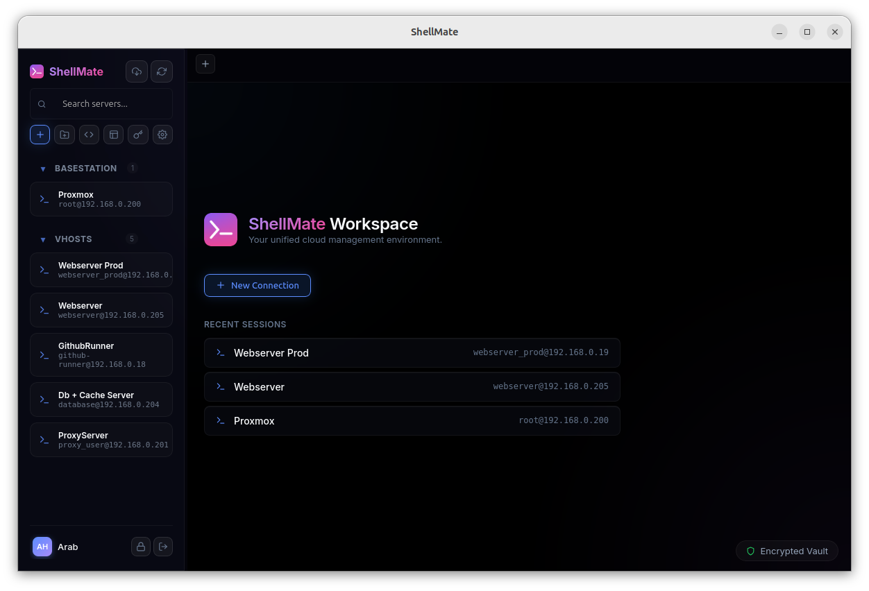Viewport: 869px width, 591px height.
Task: Click terminal icon of Webserver Prod sidebar entry
Action: (x=44, y=270)
